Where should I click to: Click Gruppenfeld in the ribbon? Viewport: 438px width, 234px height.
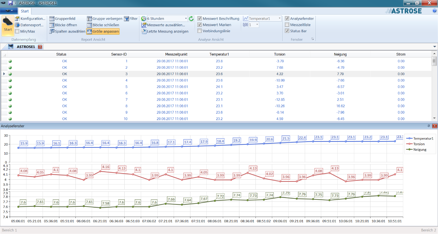62,19
